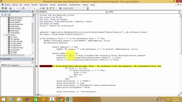
Task: Open the Properties Window toolbar icon
Action: pyautogui.click(x=50, y=8)
